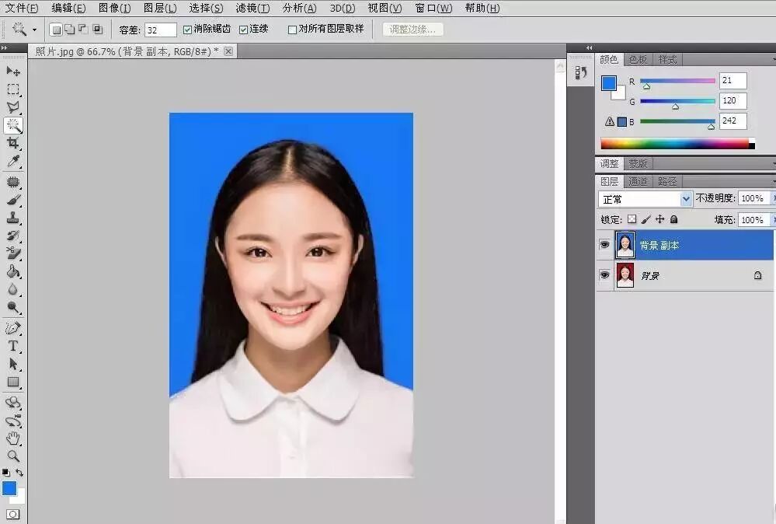Select the 3D Orbit camera tool
776x524 pixels.
coord(13,421)
